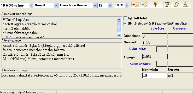
Task: Toggle italic D formatting icon
Action: pos(176,4)
